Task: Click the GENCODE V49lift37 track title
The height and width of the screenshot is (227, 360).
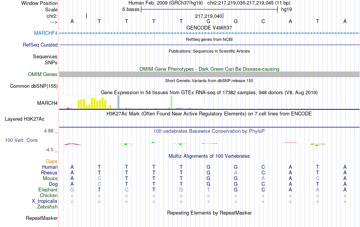Action: [x=209, y=28]
